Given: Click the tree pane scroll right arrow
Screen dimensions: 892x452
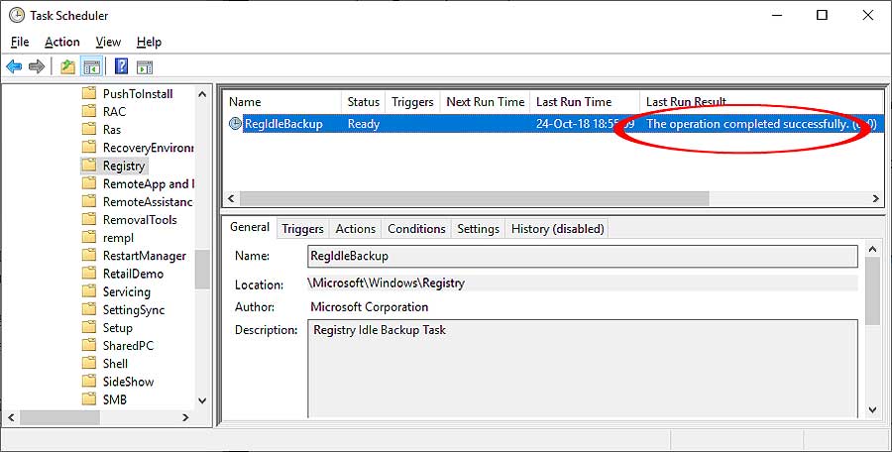Looking at the screenshot, I should click(185, 417).
